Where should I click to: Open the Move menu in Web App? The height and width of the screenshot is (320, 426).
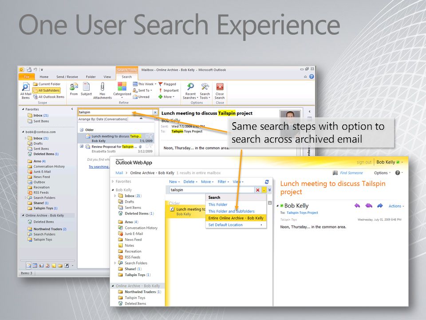(x=207, y=182)
